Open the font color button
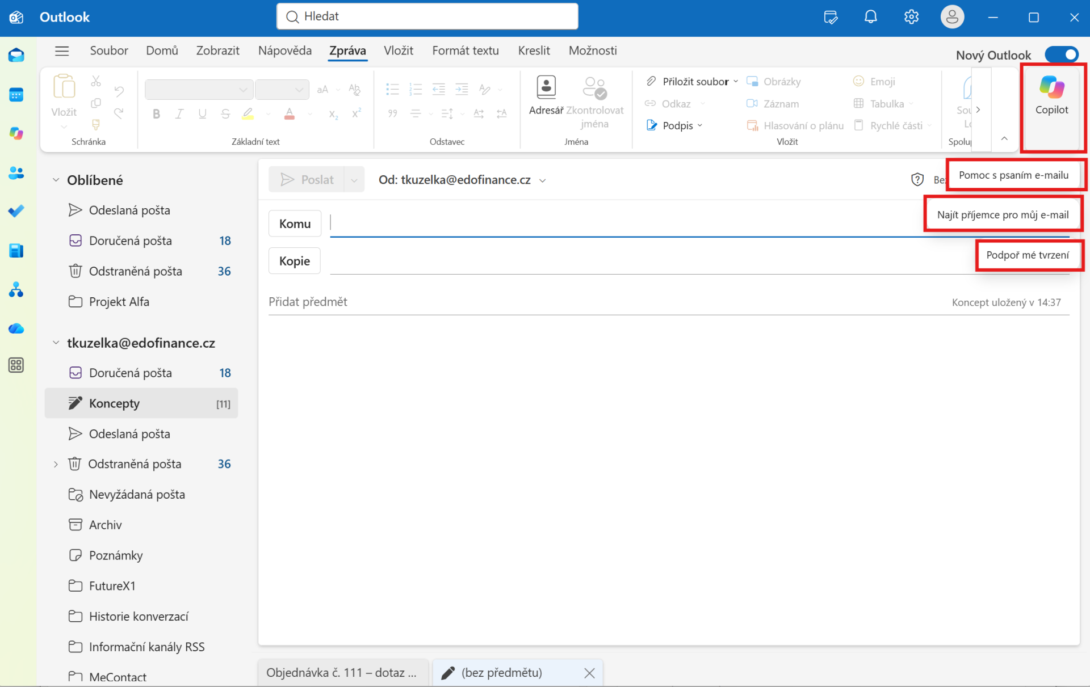The height and width of the screenshot is (687, 1090). coord(289,114)
